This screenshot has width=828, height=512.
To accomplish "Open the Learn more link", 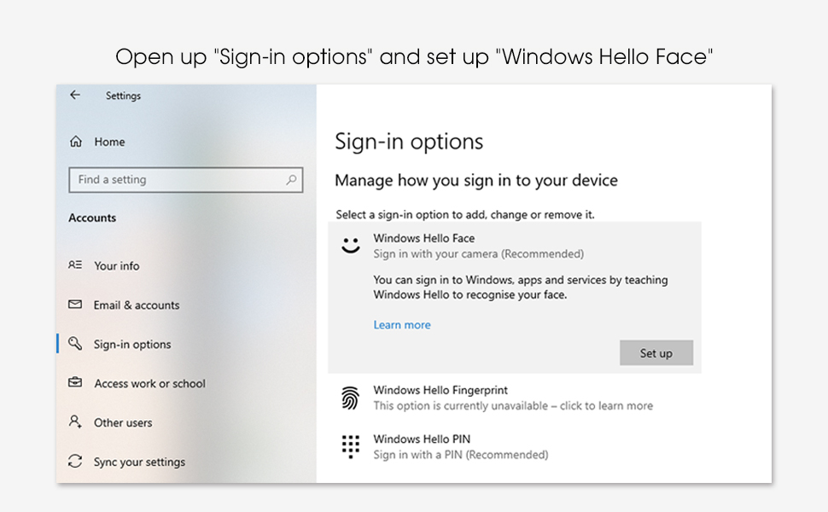I will [x=402, y=325].
